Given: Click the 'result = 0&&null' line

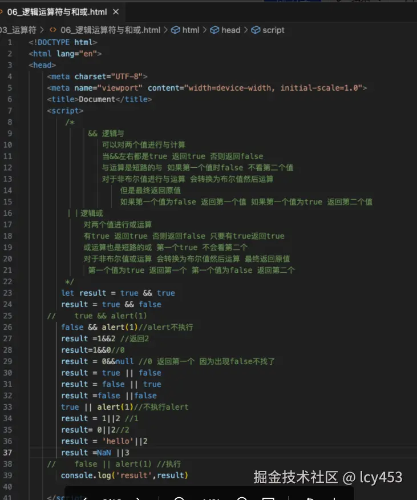Looking at the screenshot, I should pyautogui.click(x=168, y=362).
